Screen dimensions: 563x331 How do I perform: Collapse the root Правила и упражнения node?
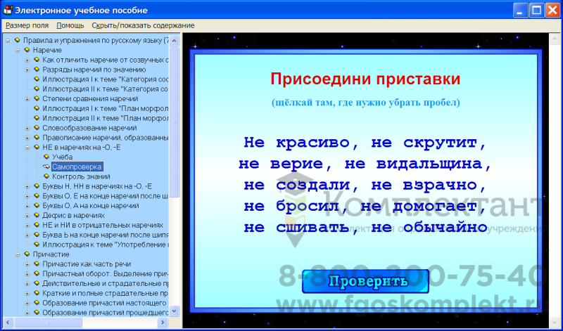8,41
